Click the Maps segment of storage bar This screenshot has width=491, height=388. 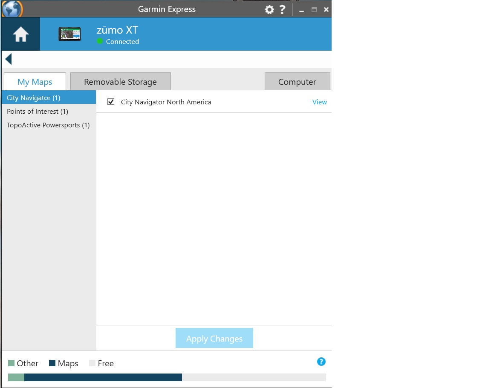pos(103,377)
